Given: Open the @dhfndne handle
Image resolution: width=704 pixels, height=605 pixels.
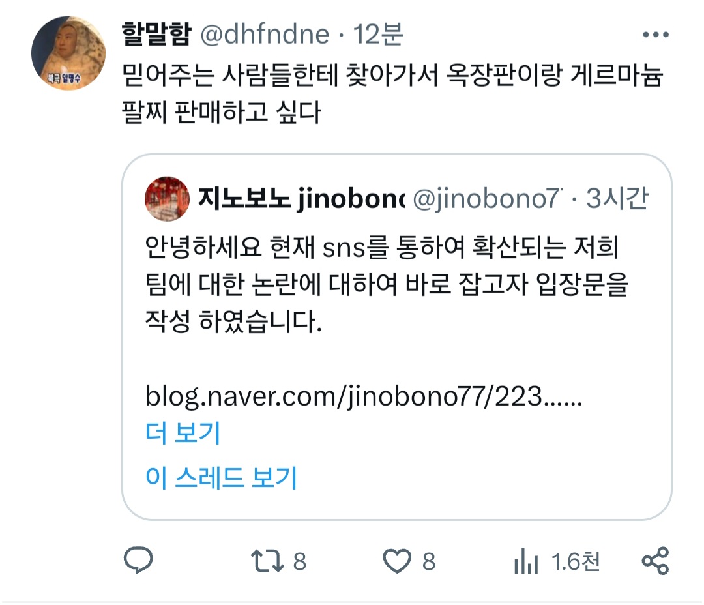Looking at the screenshot, I should [x=265, y=34].
